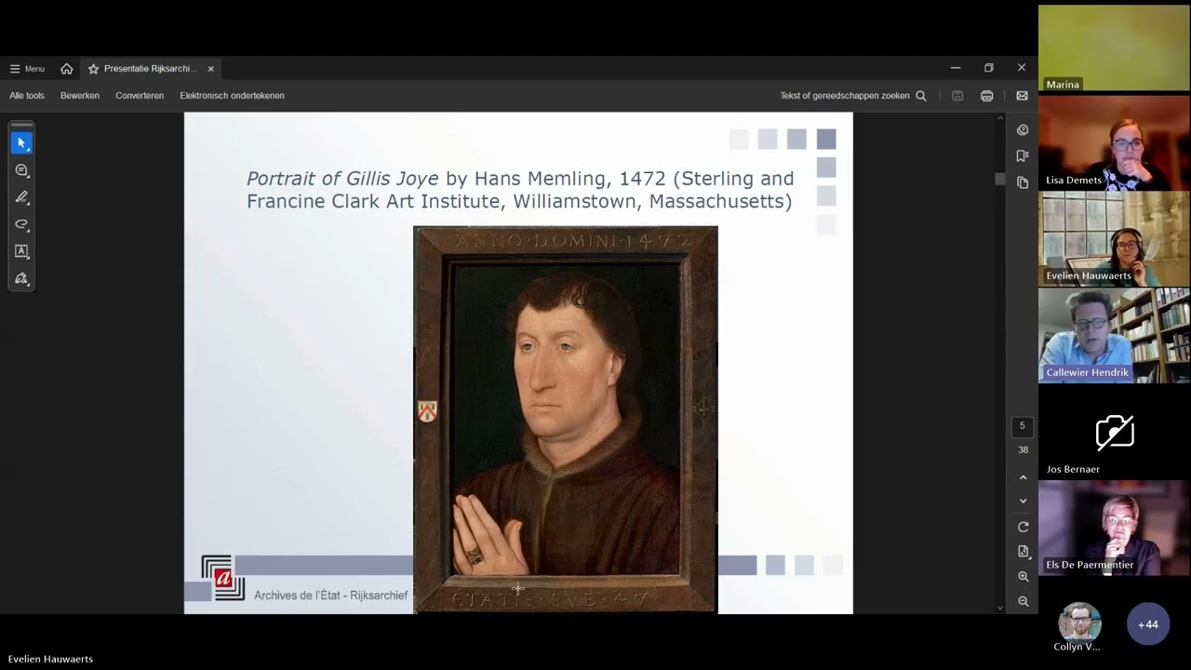Viewport: 1191px width, 670px height.
Task: Minimize the Acrobat window
Action: [955, 68]
